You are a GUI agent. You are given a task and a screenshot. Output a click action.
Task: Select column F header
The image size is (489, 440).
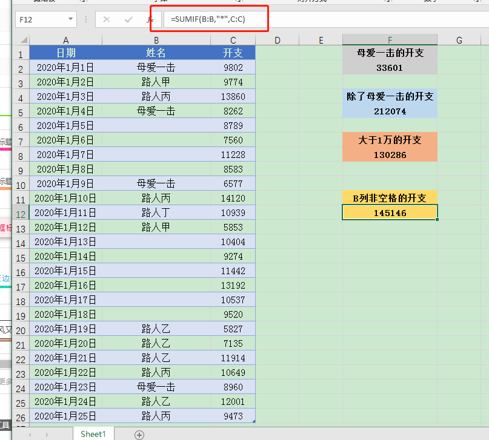390,40
